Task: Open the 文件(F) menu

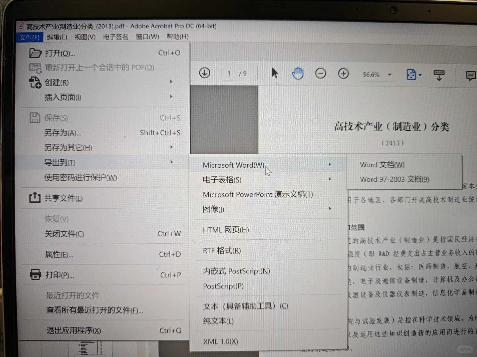Action: [29, 37]
